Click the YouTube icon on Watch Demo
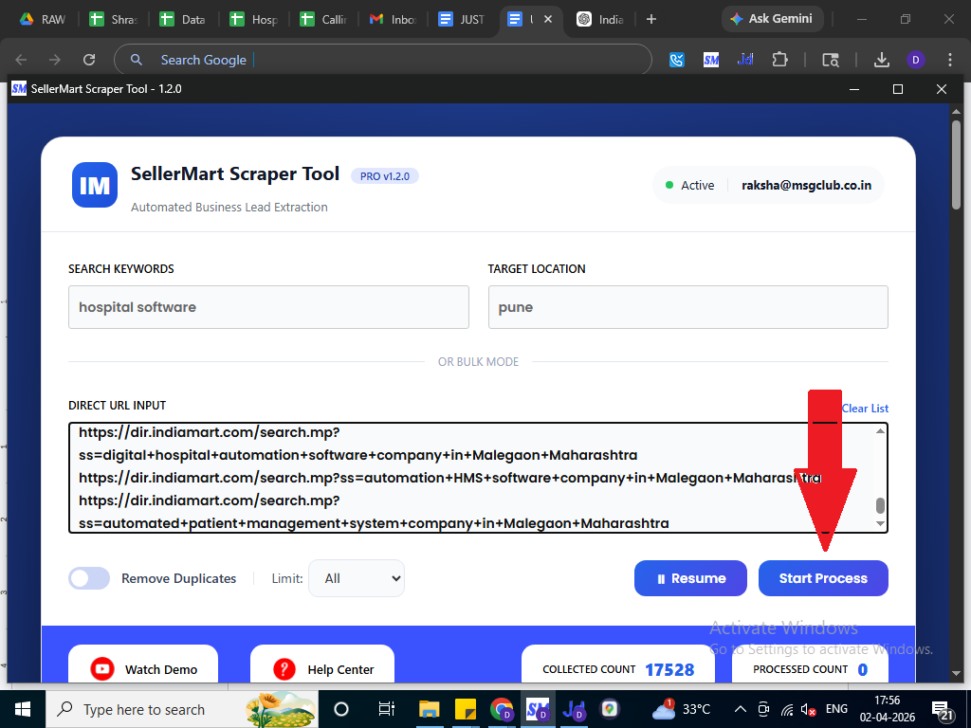The width and height of the screenshot is (971, 728). pos(102,669)
